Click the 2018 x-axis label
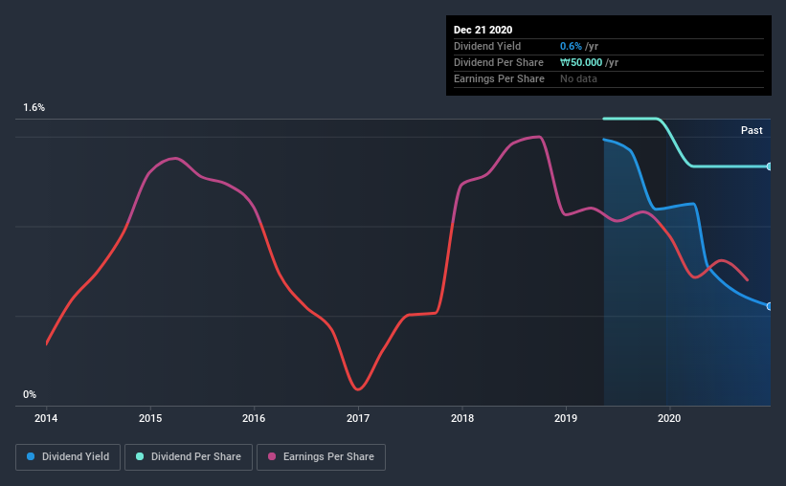 click(x=462, y=418)
